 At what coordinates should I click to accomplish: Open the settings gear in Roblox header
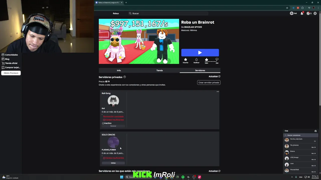click(x=315, y=13)
